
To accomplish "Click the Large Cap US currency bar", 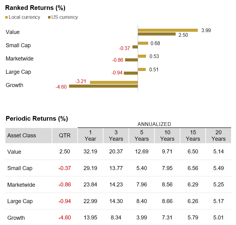I will pyautogui.click(x=131, y=73).
